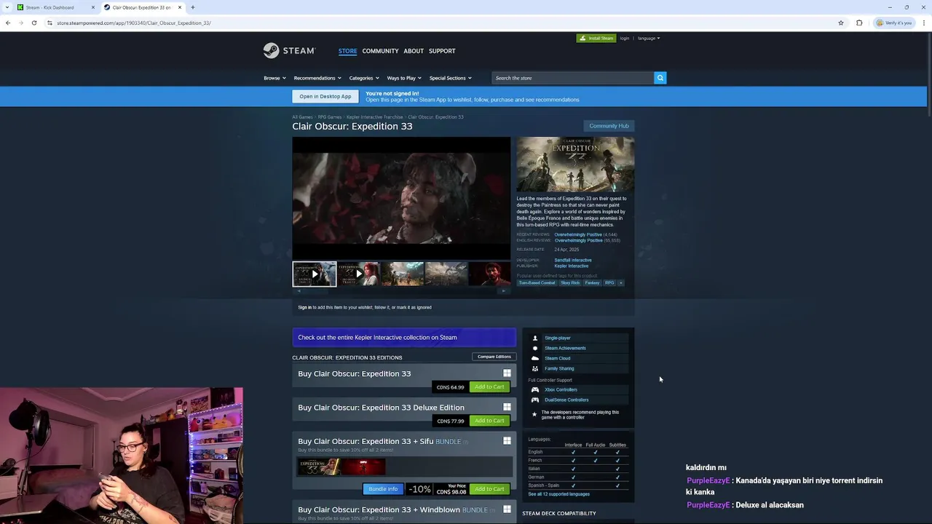Show more tags with the plus button
Viewport: 932px width, 524px height.
tap(621, 282)
